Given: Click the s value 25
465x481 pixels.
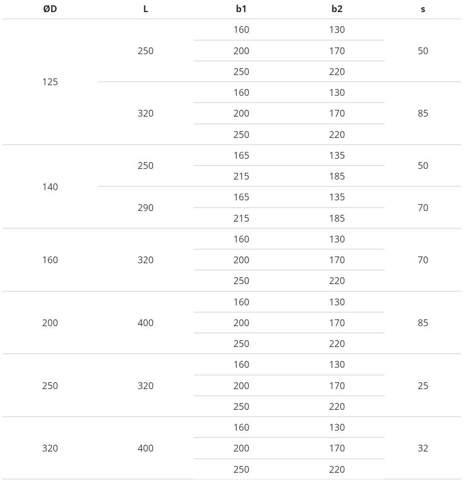Looking at the screenshot, I should point(423,386).
